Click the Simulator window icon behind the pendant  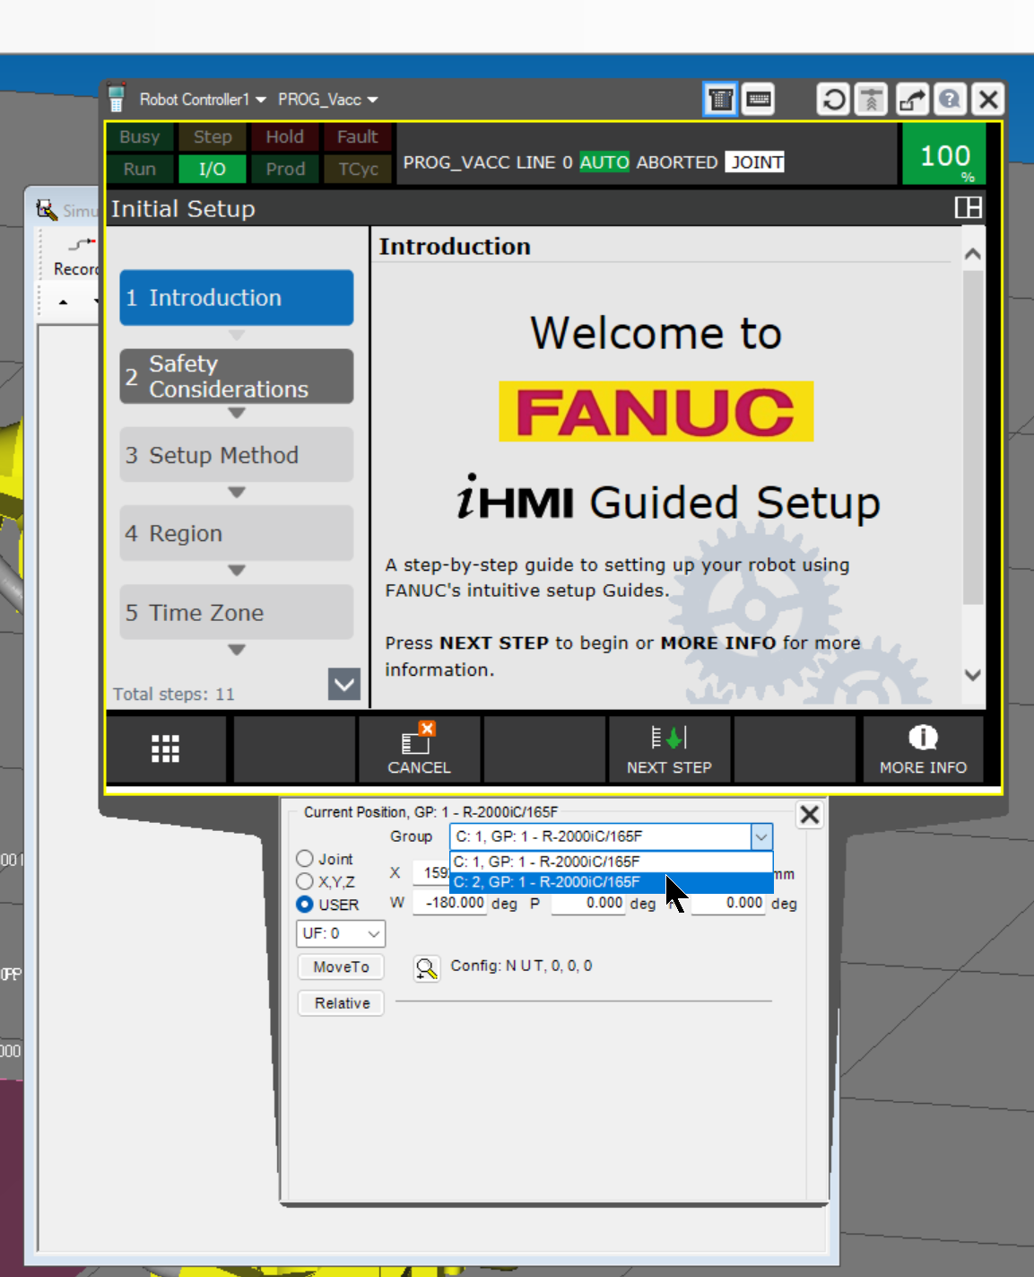tap(47, 210)
